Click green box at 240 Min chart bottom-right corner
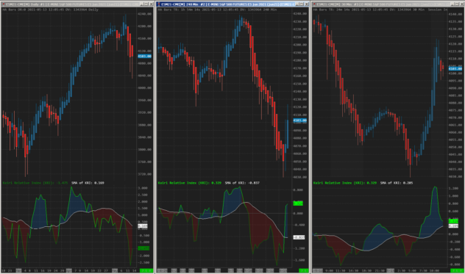465x274 pixels. tap(304, 270)
